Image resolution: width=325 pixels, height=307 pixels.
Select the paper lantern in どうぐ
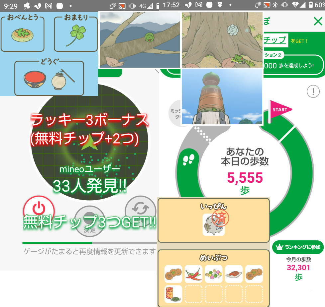click(62, 80)
